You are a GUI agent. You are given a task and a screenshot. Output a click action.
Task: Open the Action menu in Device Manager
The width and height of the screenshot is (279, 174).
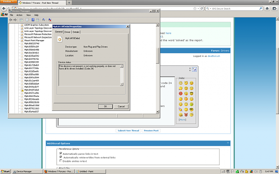point(19,15)
